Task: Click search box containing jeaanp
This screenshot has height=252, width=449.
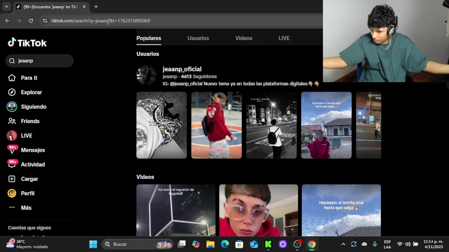Action: coord(39,61)
